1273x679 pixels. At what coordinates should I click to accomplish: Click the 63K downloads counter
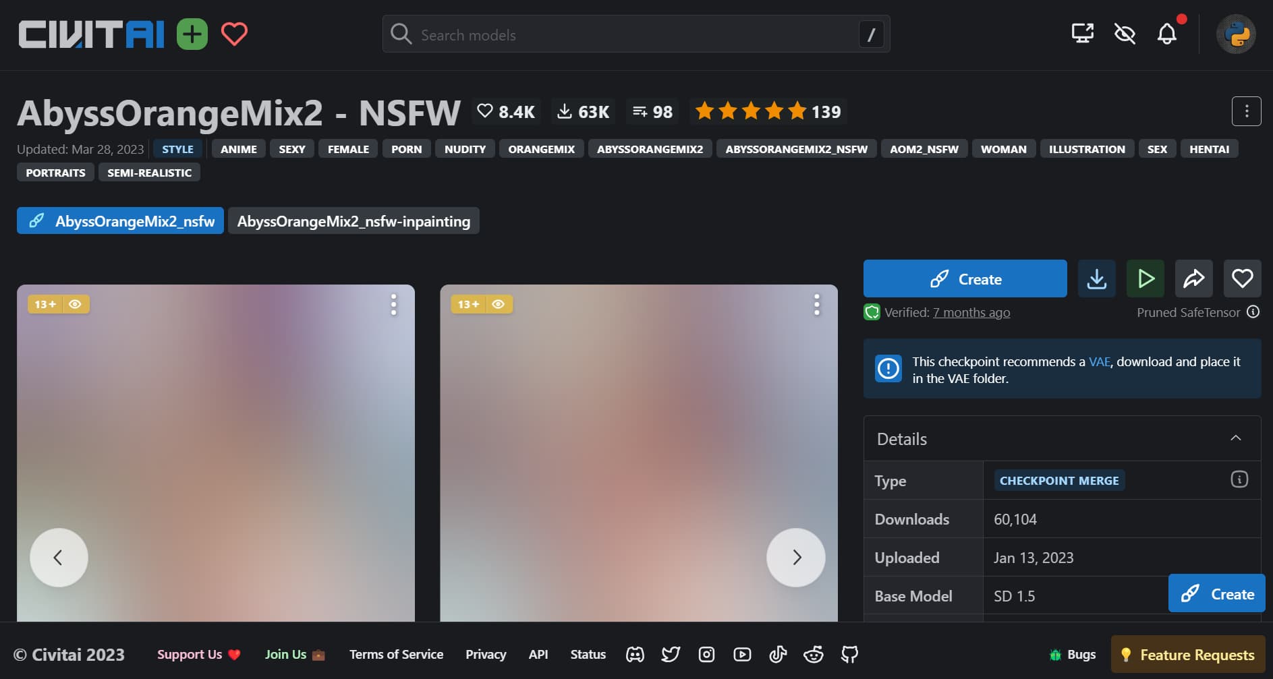[x=584, y=111]
